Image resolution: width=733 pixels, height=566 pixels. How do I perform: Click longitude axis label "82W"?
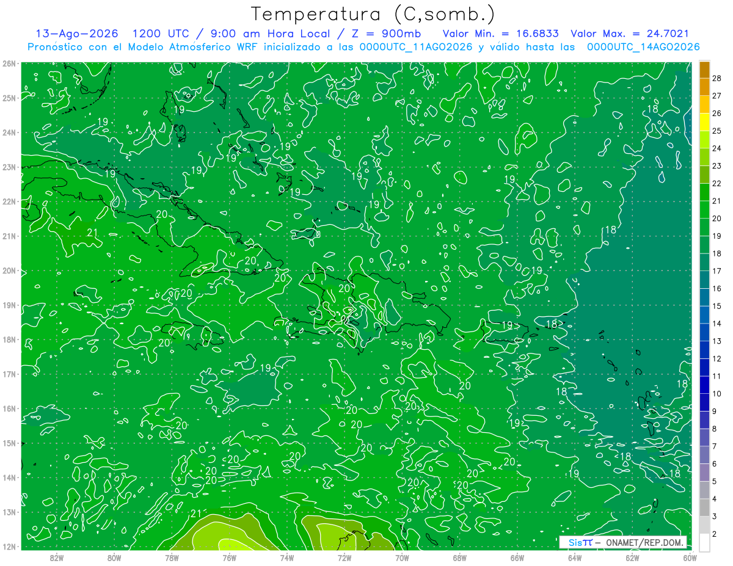tap(57, 557)
